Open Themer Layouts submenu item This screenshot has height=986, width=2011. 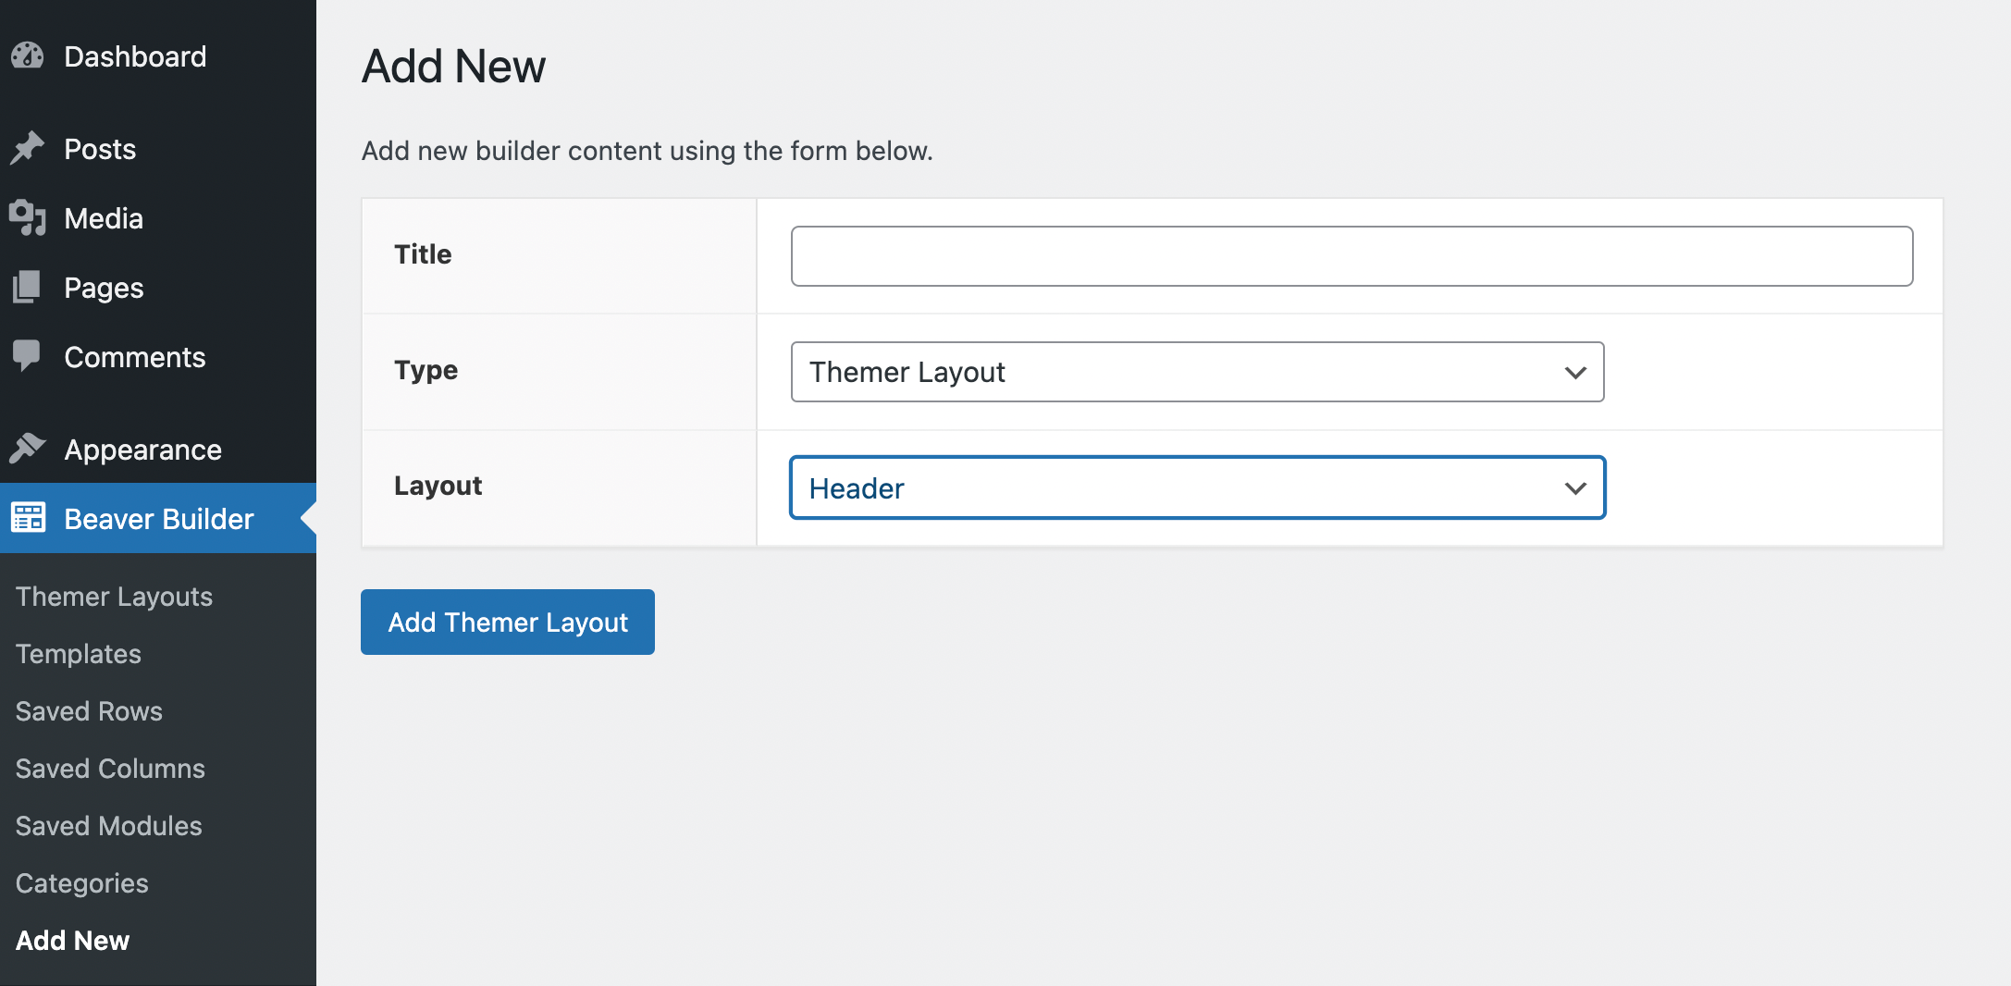point(114,597)
